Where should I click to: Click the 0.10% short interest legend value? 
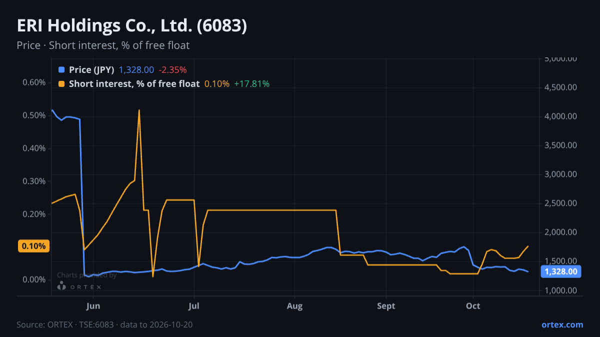pos(217,84)
